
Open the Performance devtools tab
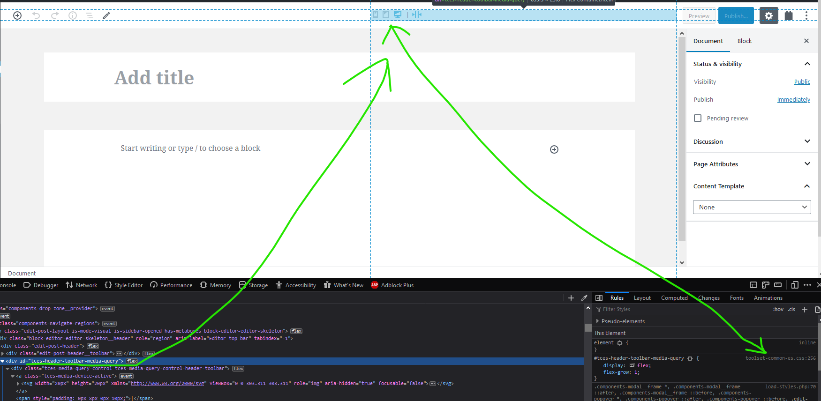[171, 285]
